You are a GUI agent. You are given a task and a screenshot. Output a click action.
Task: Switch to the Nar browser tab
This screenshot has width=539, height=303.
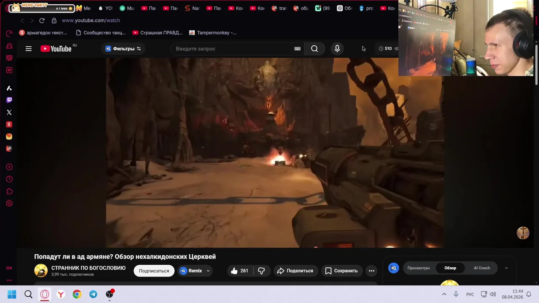coord(192,8)
